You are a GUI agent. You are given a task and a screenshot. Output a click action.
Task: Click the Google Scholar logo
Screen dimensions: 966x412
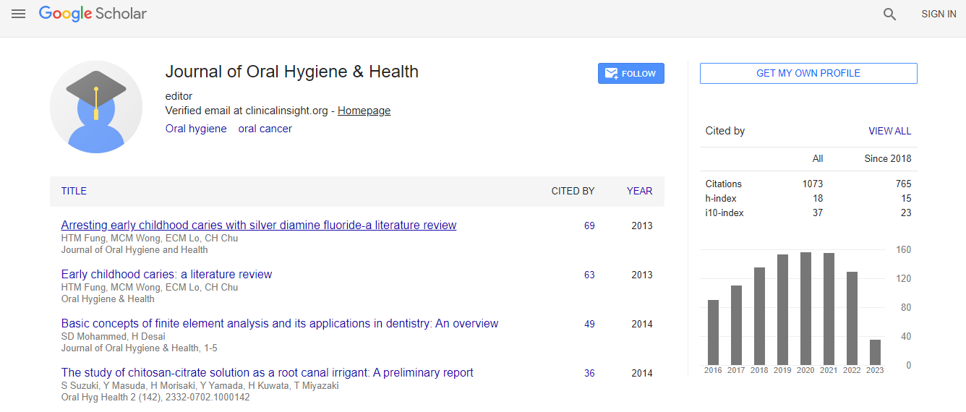pos(93,14)
